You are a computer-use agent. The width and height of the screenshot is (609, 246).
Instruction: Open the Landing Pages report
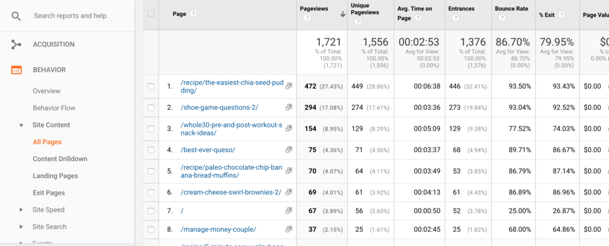(55, 176)
